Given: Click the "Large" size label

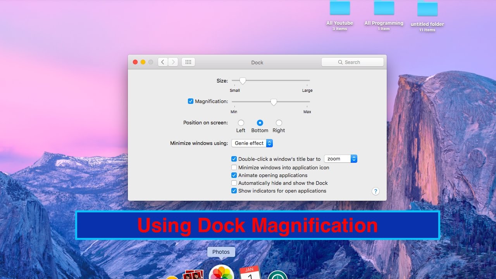Looking at the screenshot, I should point(307,90).
